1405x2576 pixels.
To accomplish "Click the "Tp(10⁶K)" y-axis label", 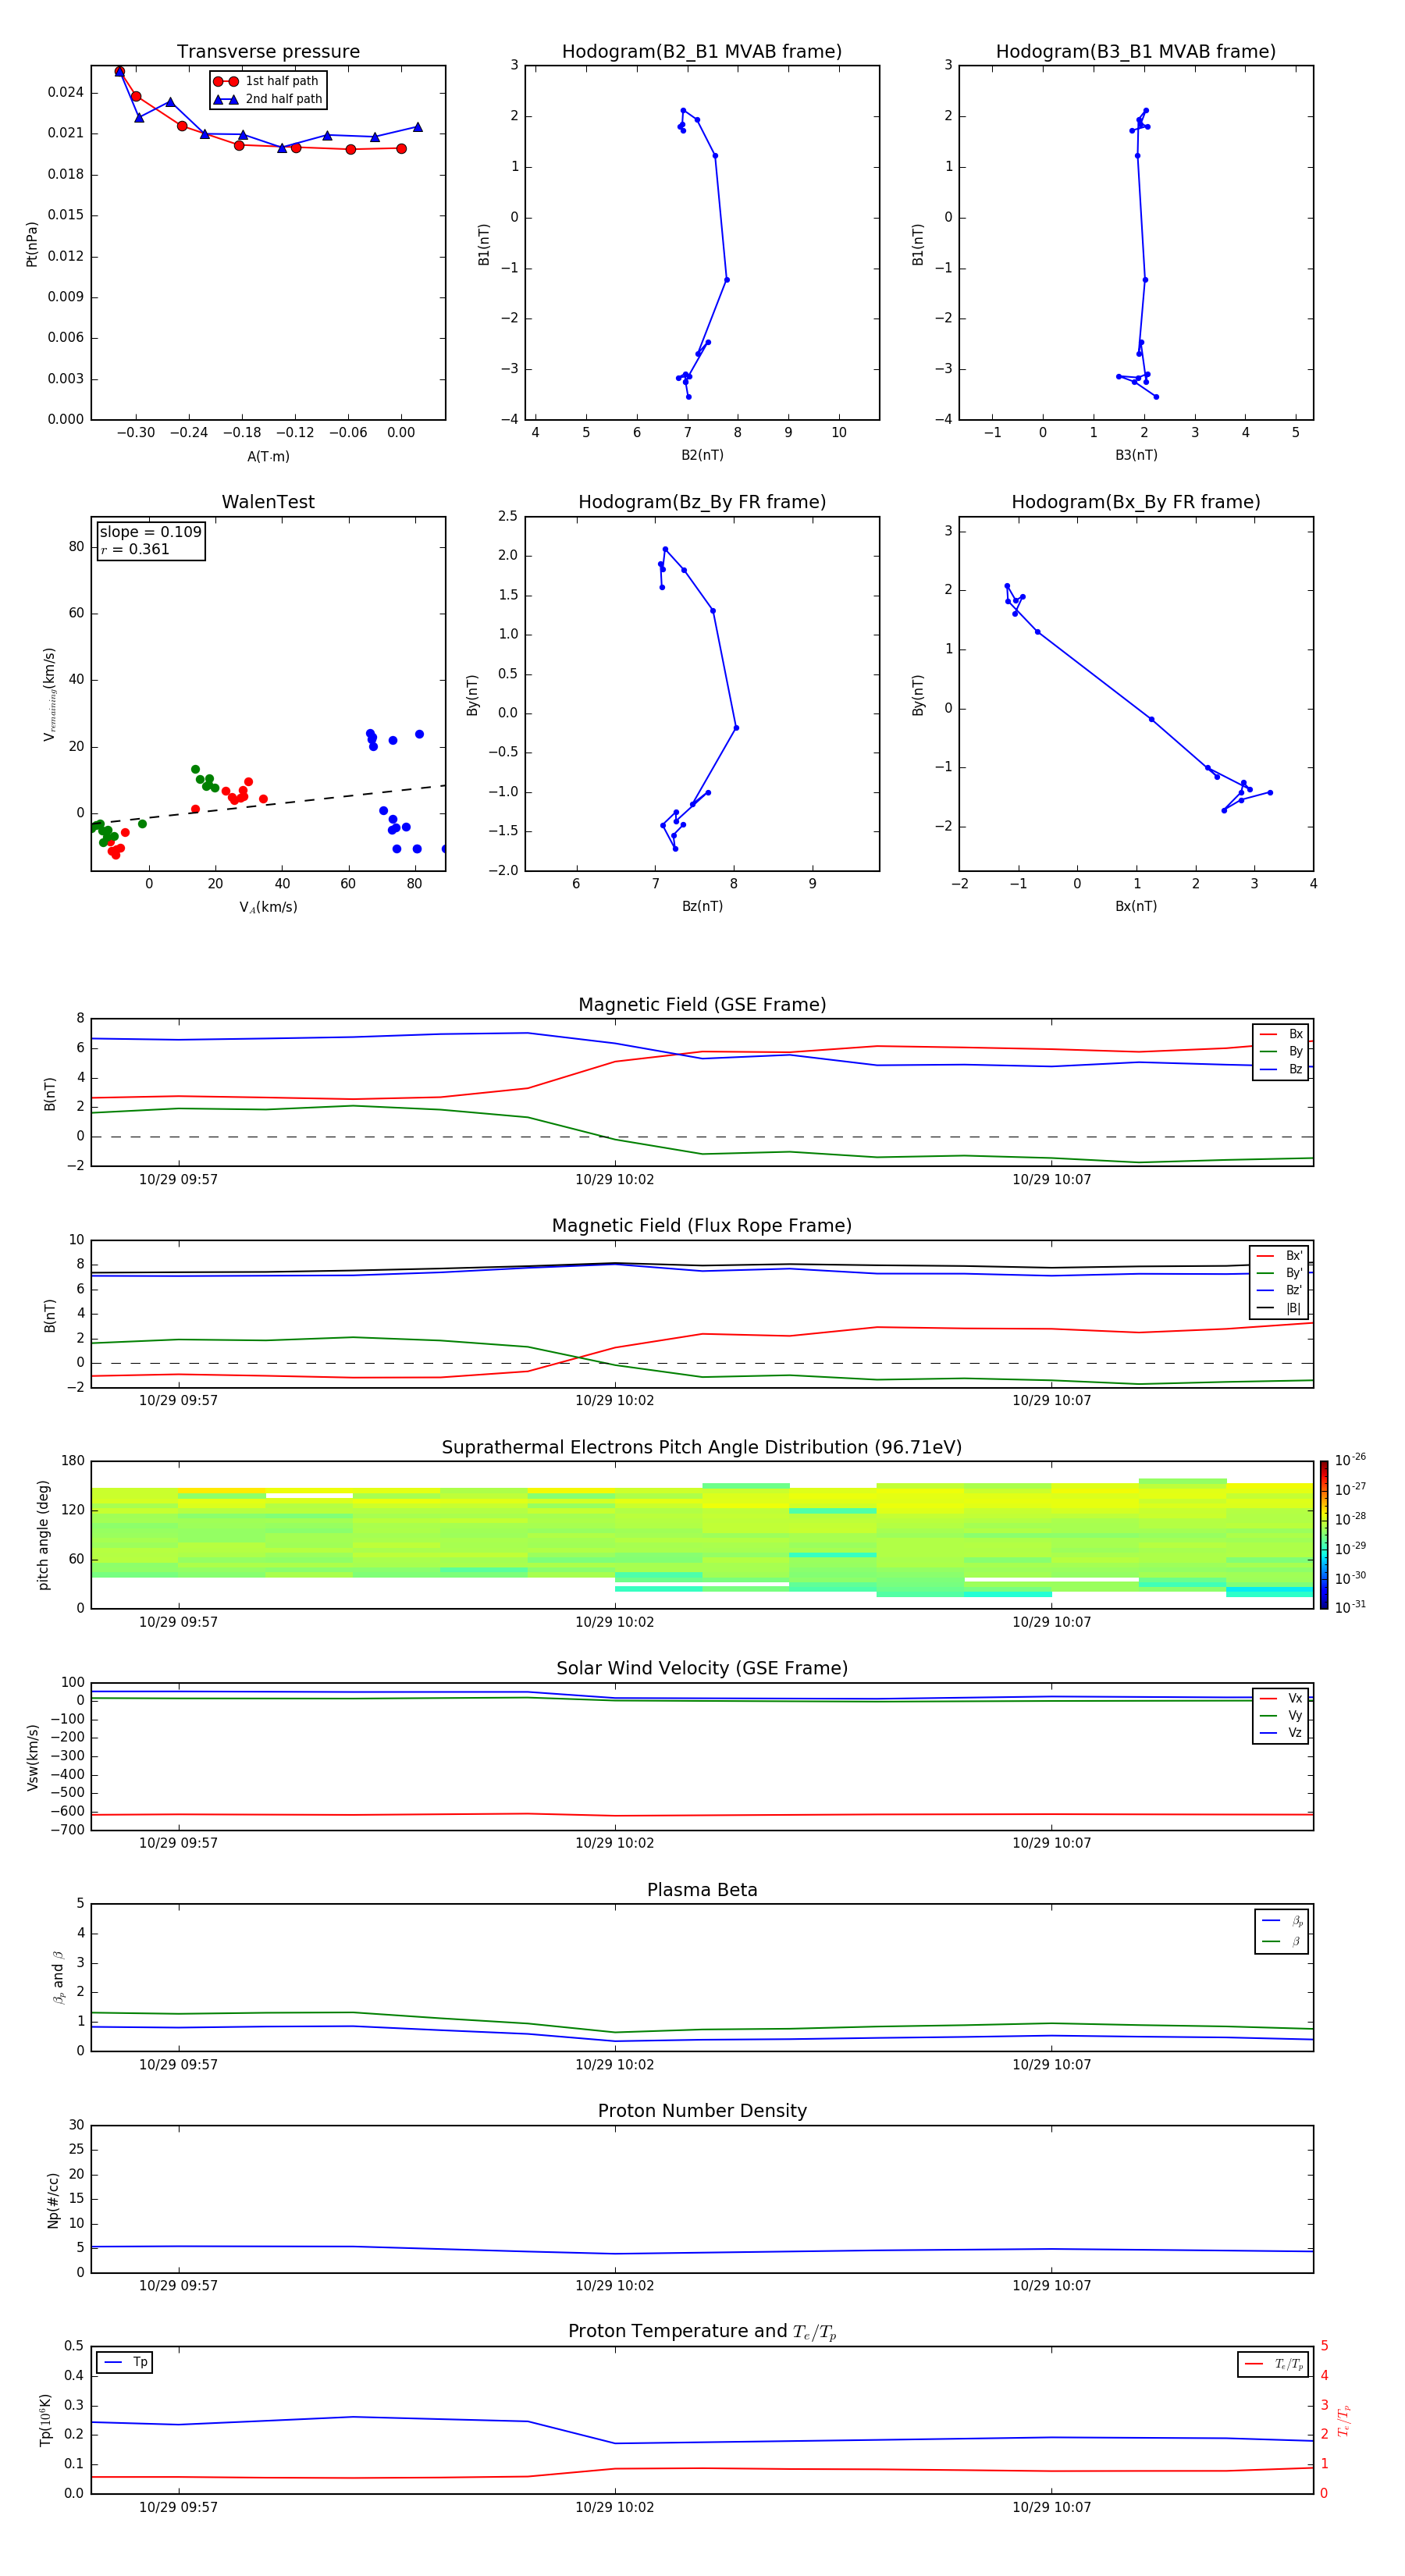I will 45,2420.
